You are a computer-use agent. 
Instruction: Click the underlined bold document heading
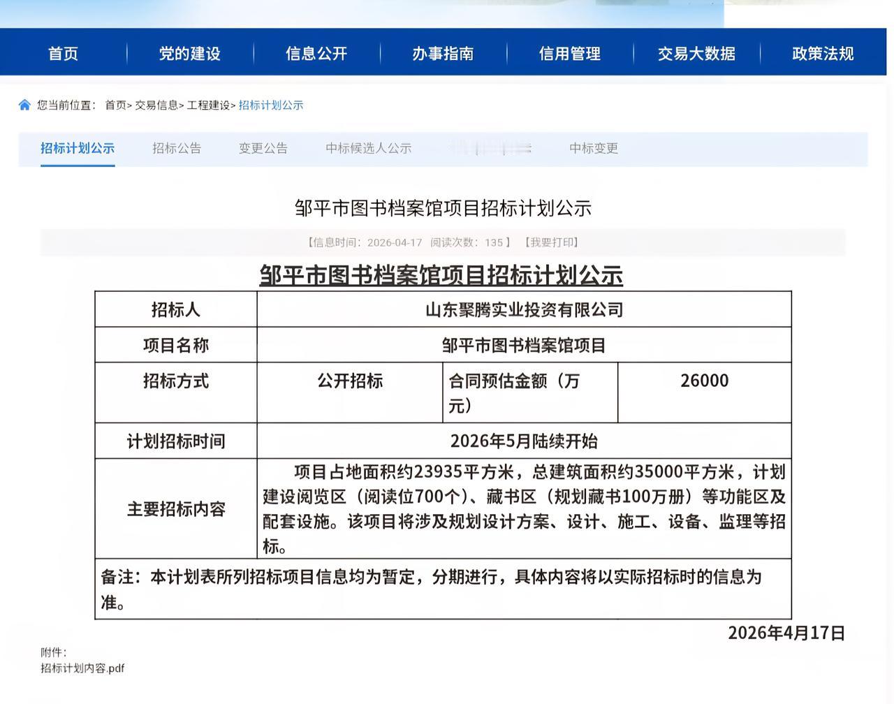point(441,275)
